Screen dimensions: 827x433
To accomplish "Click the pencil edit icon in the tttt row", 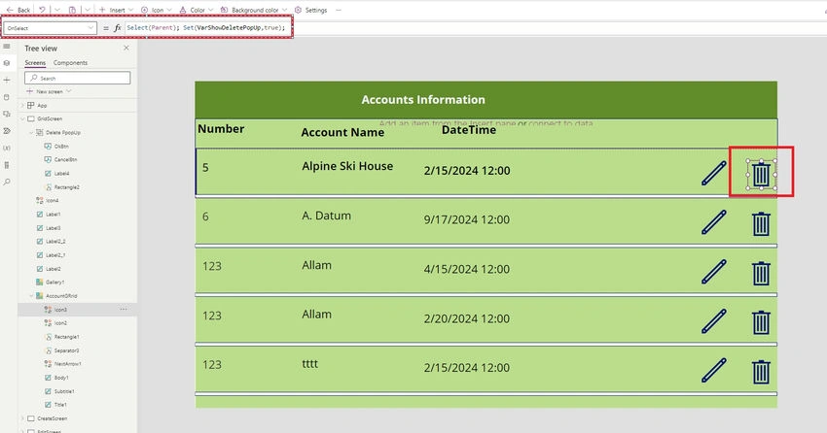I will 713,370.
